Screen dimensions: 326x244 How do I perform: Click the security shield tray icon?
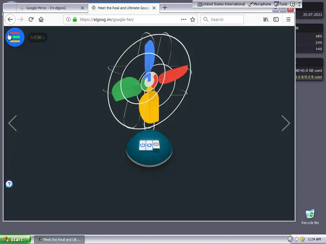[302, 239]
